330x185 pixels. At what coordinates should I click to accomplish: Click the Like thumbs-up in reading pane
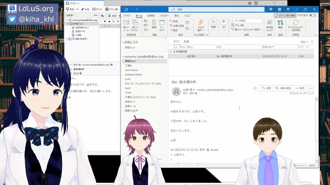tap(255, 88)
